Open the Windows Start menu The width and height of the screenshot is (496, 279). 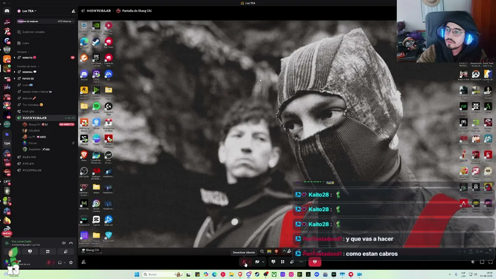point(137,274)
